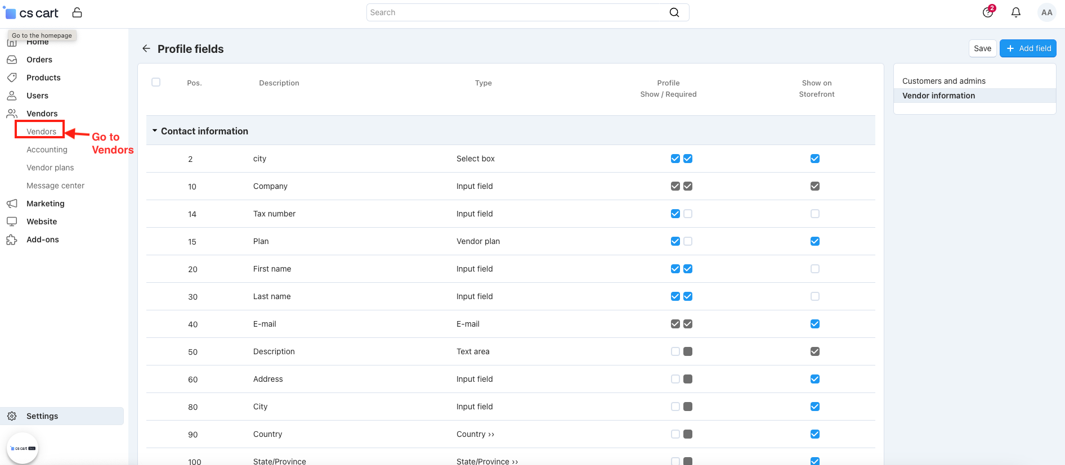Click the Pos. column header
Image resolution: width=1065 pixels, height=465 pixels.
point(194,83)
